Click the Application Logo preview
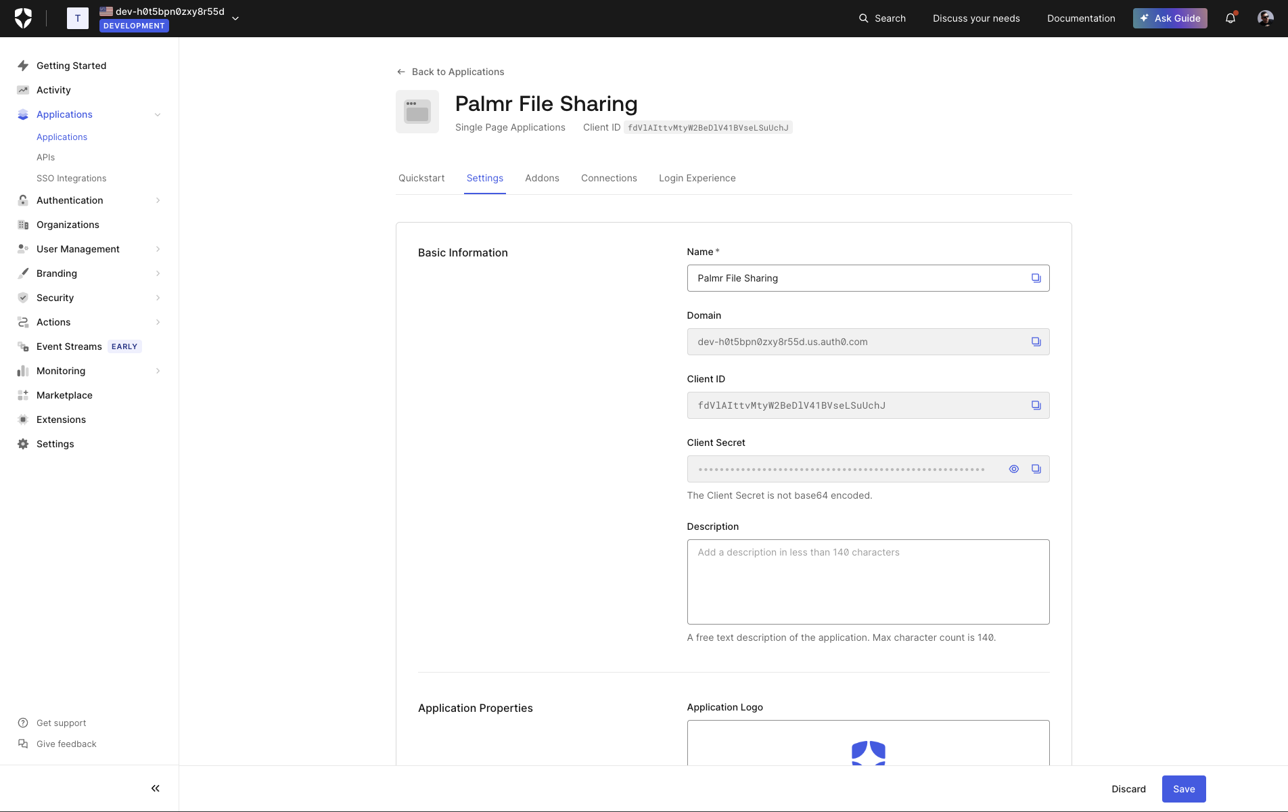Viewport: 1288px width, 812px height. [868, 743]
